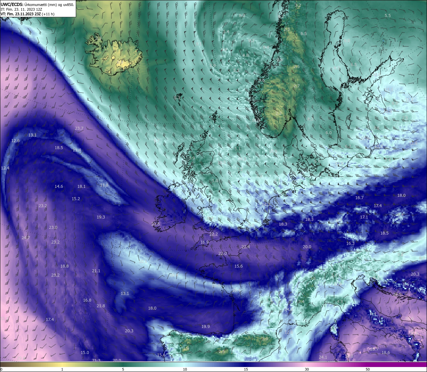This screenshot has height=372, width=427.
Task: Click the map value 23.0
Action: coord(53,228)
